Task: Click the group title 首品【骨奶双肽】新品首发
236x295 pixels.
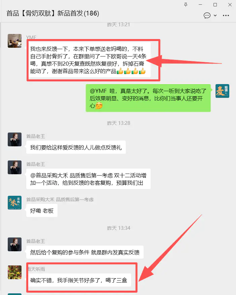Action: pos(53,13)
